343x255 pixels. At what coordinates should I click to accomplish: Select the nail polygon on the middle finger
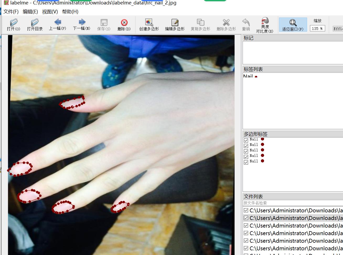[29, 196]
